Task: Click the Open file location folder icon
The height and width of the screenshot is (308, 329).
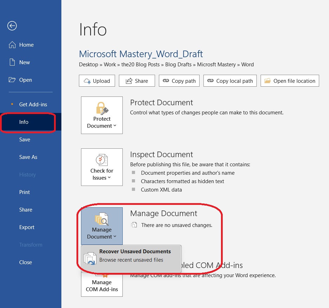Action: pyautogui.click(x=267, y=81)
